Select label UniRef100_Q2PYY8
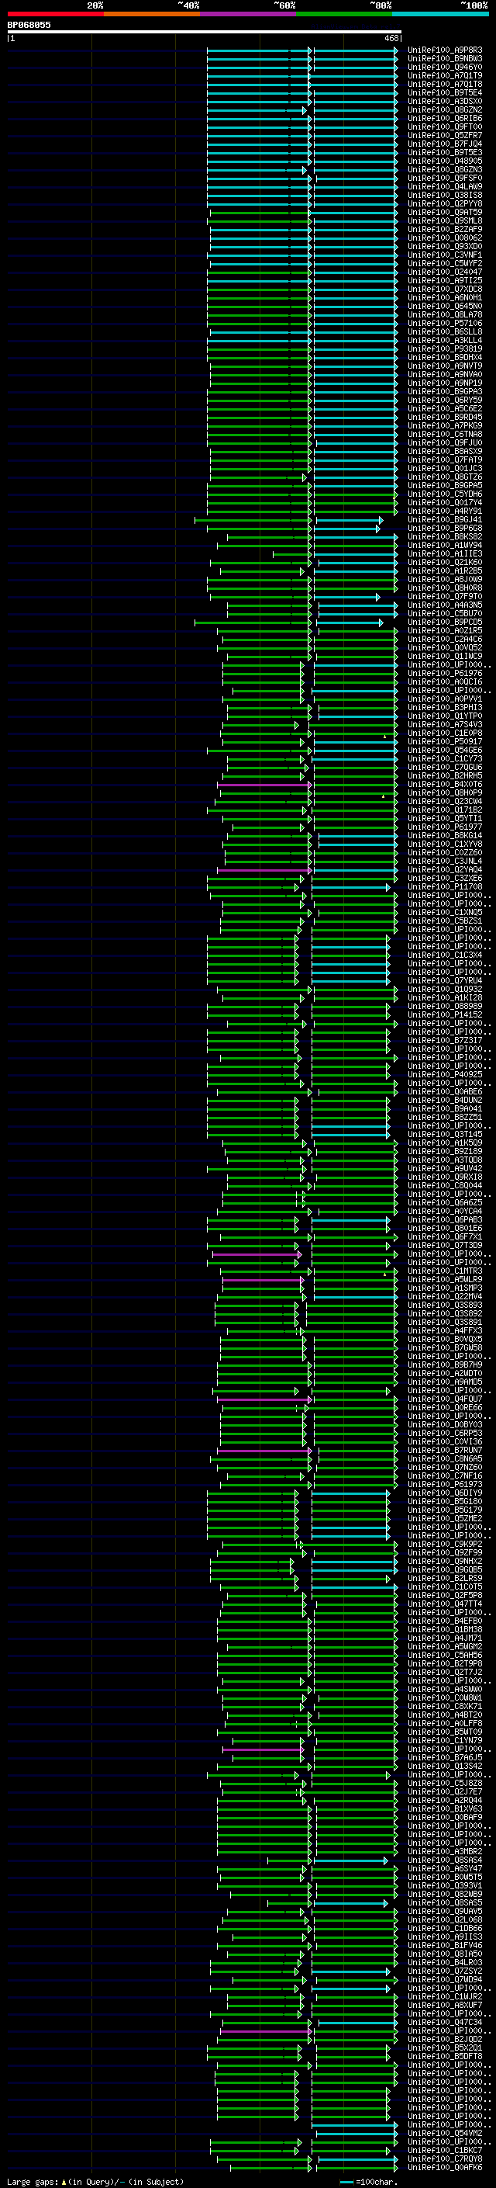The width and height of the screenshot is (496, 2188). pos(445,204)
